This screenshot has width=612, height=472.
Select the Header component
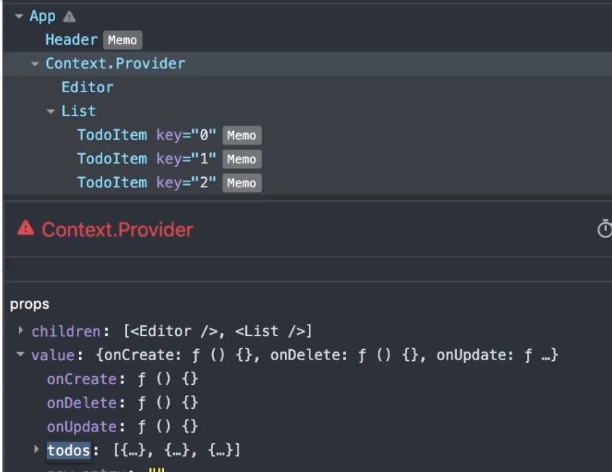pyautogui.click(x=73, y=40)
